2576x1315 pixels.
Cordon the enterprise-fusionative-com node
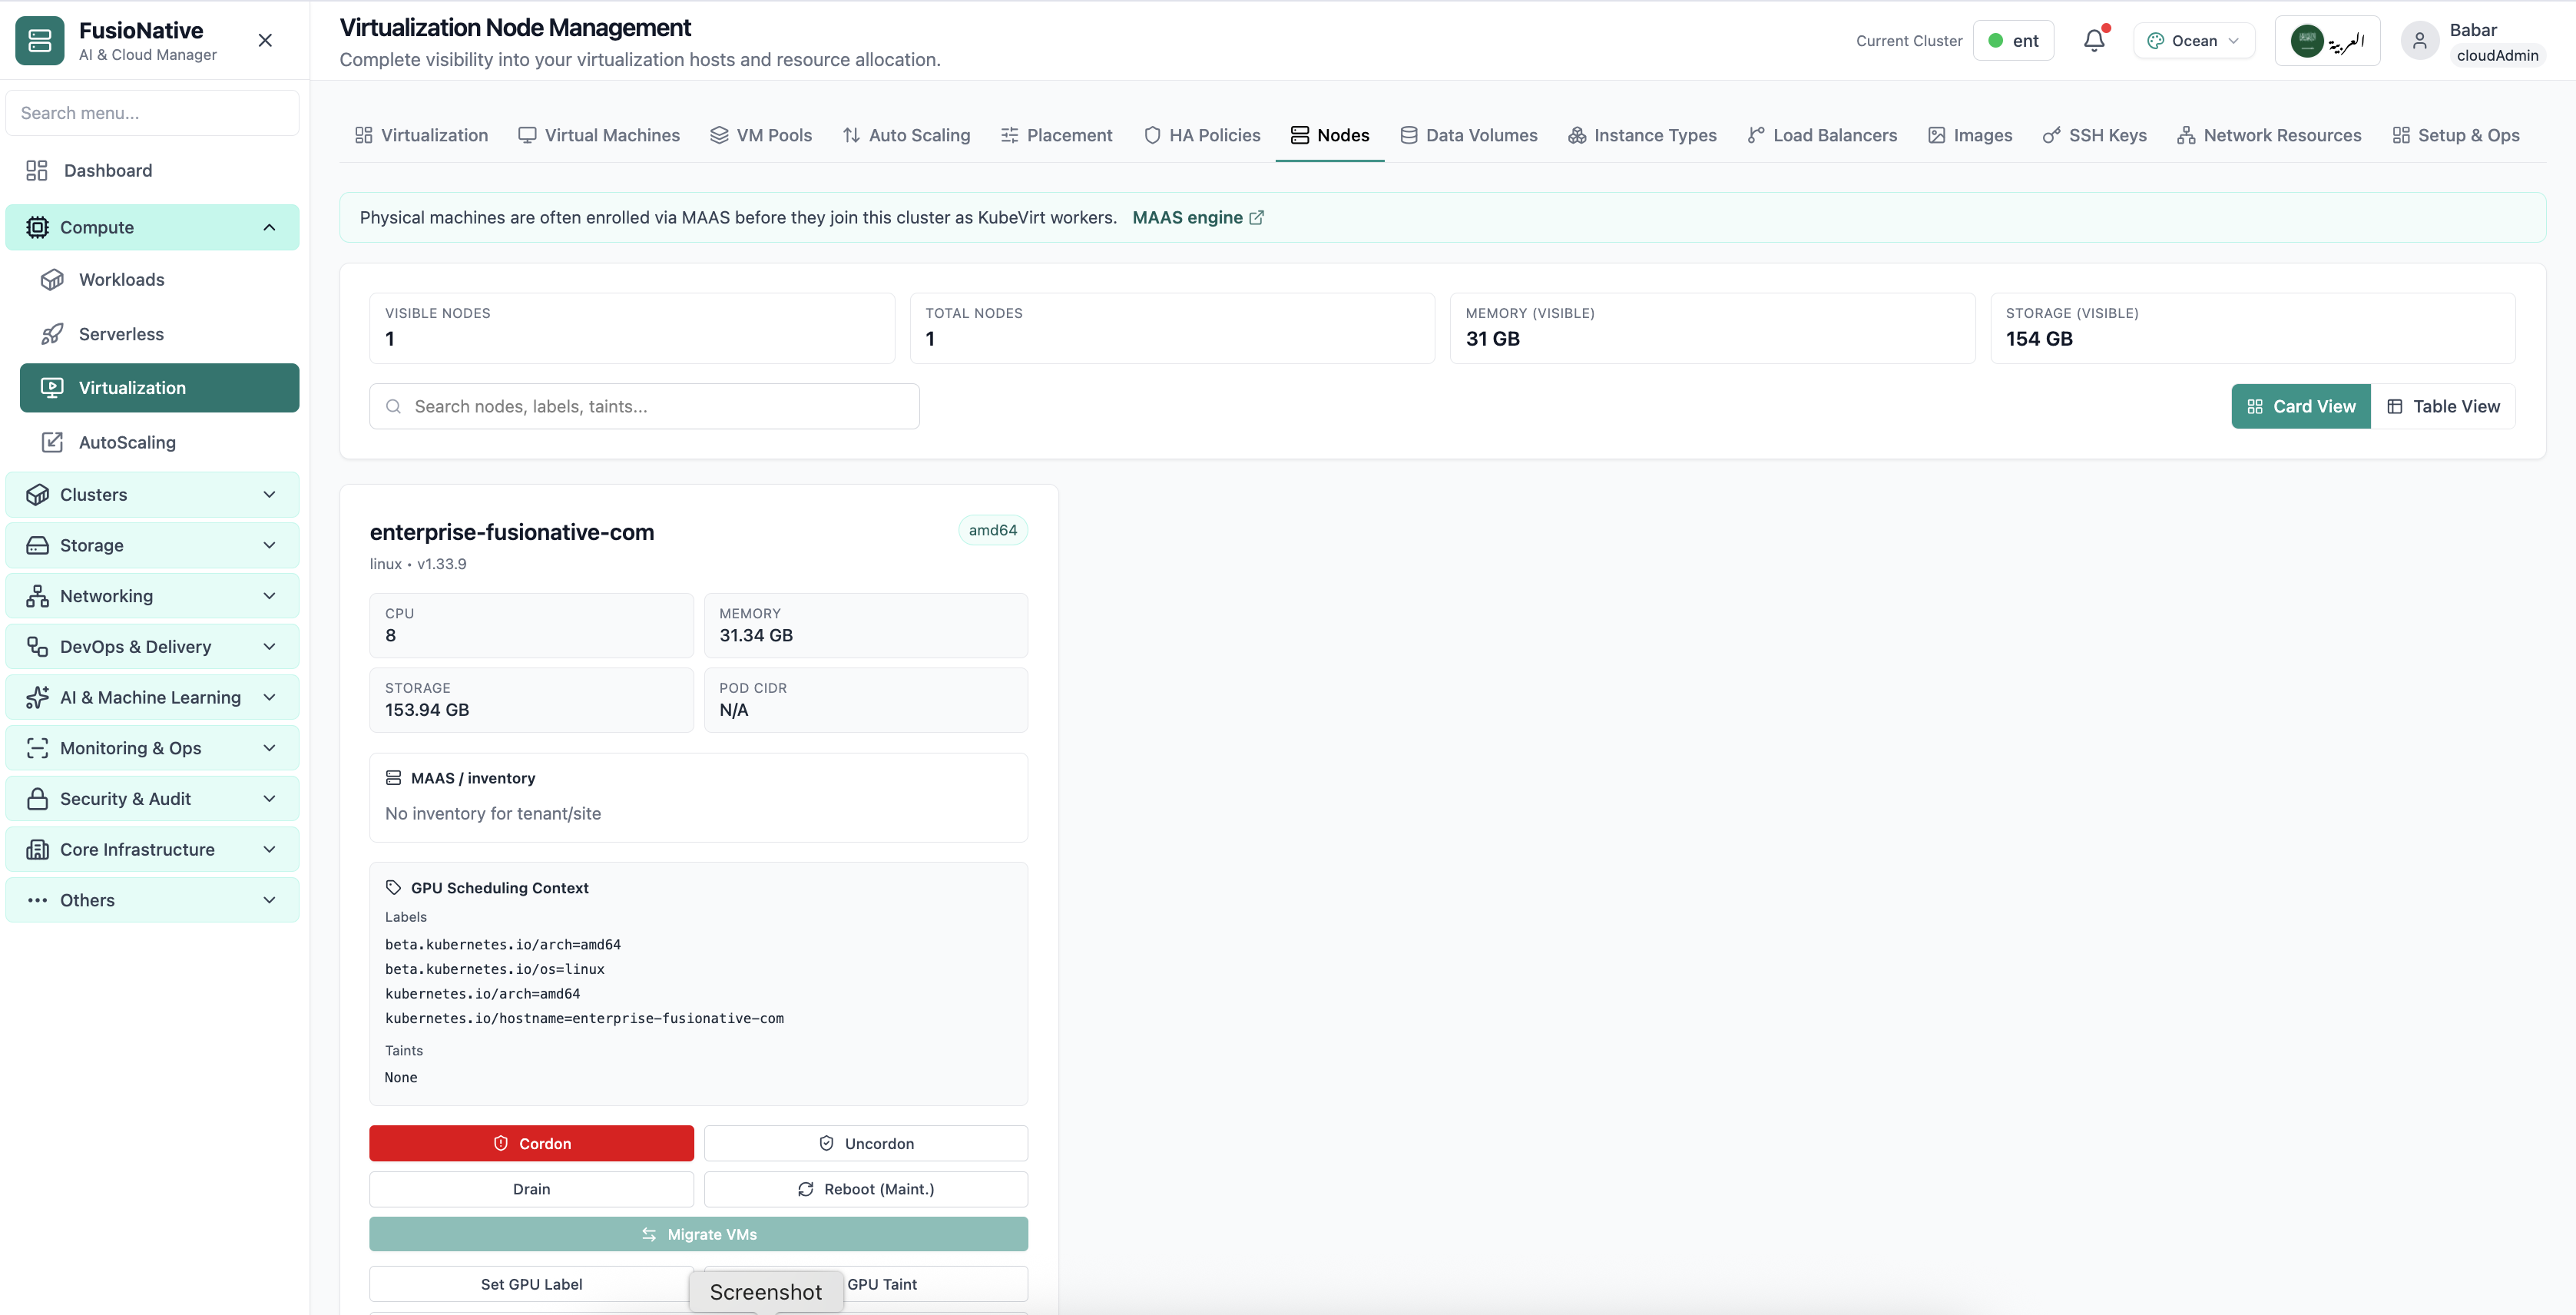pyautogui.click(x=531, y=1143)
